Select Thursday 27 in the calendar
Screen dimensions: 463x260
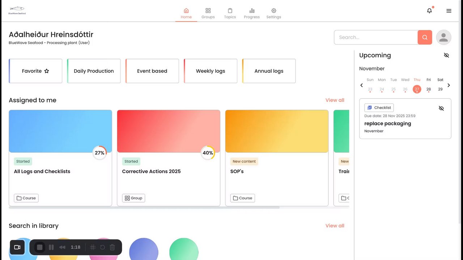click(x=417, y=89)
